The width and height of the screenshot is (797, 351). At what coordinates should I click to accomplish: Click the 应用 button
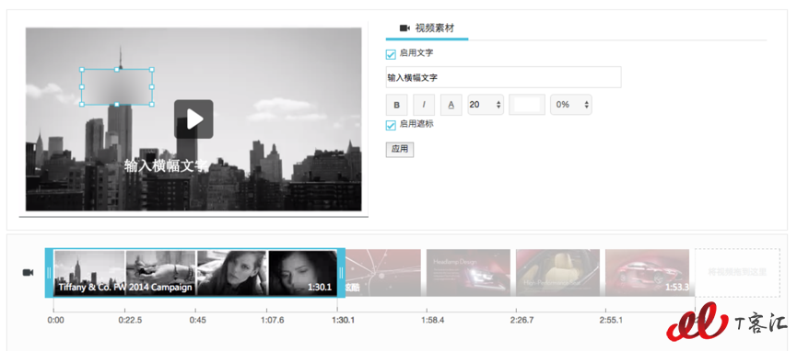pyautogui.click(x=400, y=150)
